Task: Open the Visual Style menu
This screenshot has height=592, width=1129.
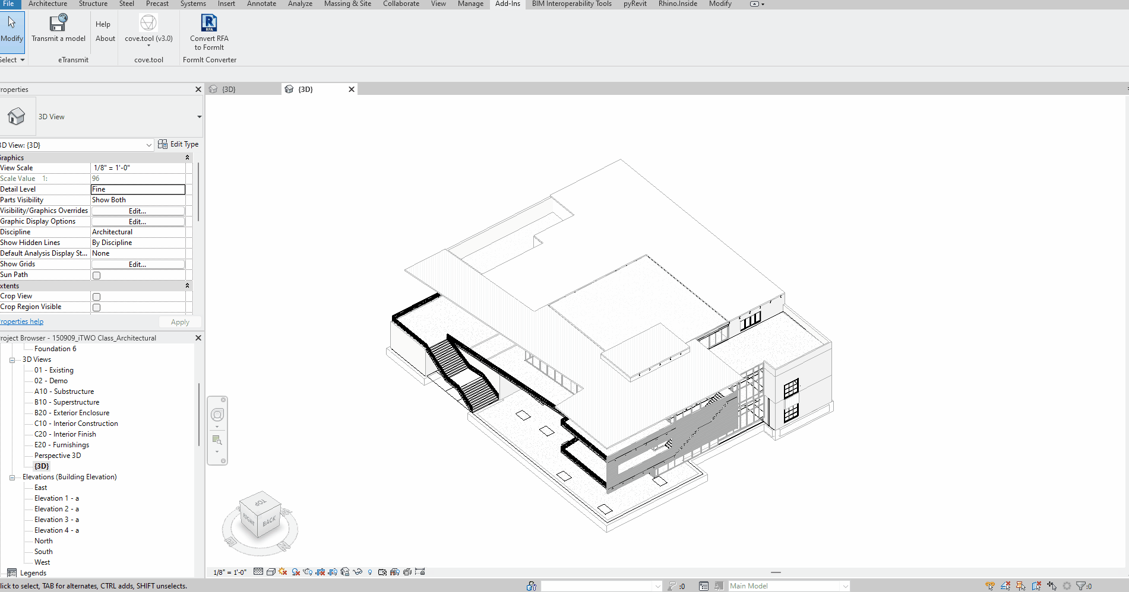Action: 270,572
